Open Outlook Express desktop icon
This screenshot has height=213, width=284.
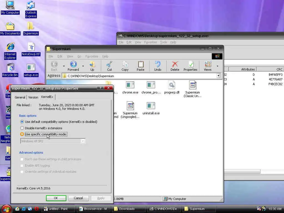(x=31, y=9)
